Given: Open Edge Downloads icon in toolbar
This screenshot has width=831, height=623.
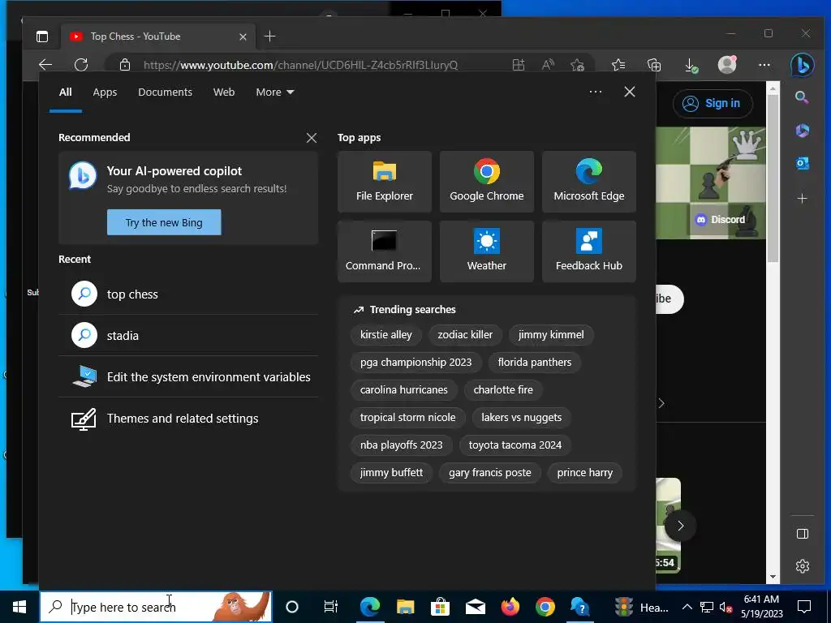Looking at the screenshot, I should (691, 65).
